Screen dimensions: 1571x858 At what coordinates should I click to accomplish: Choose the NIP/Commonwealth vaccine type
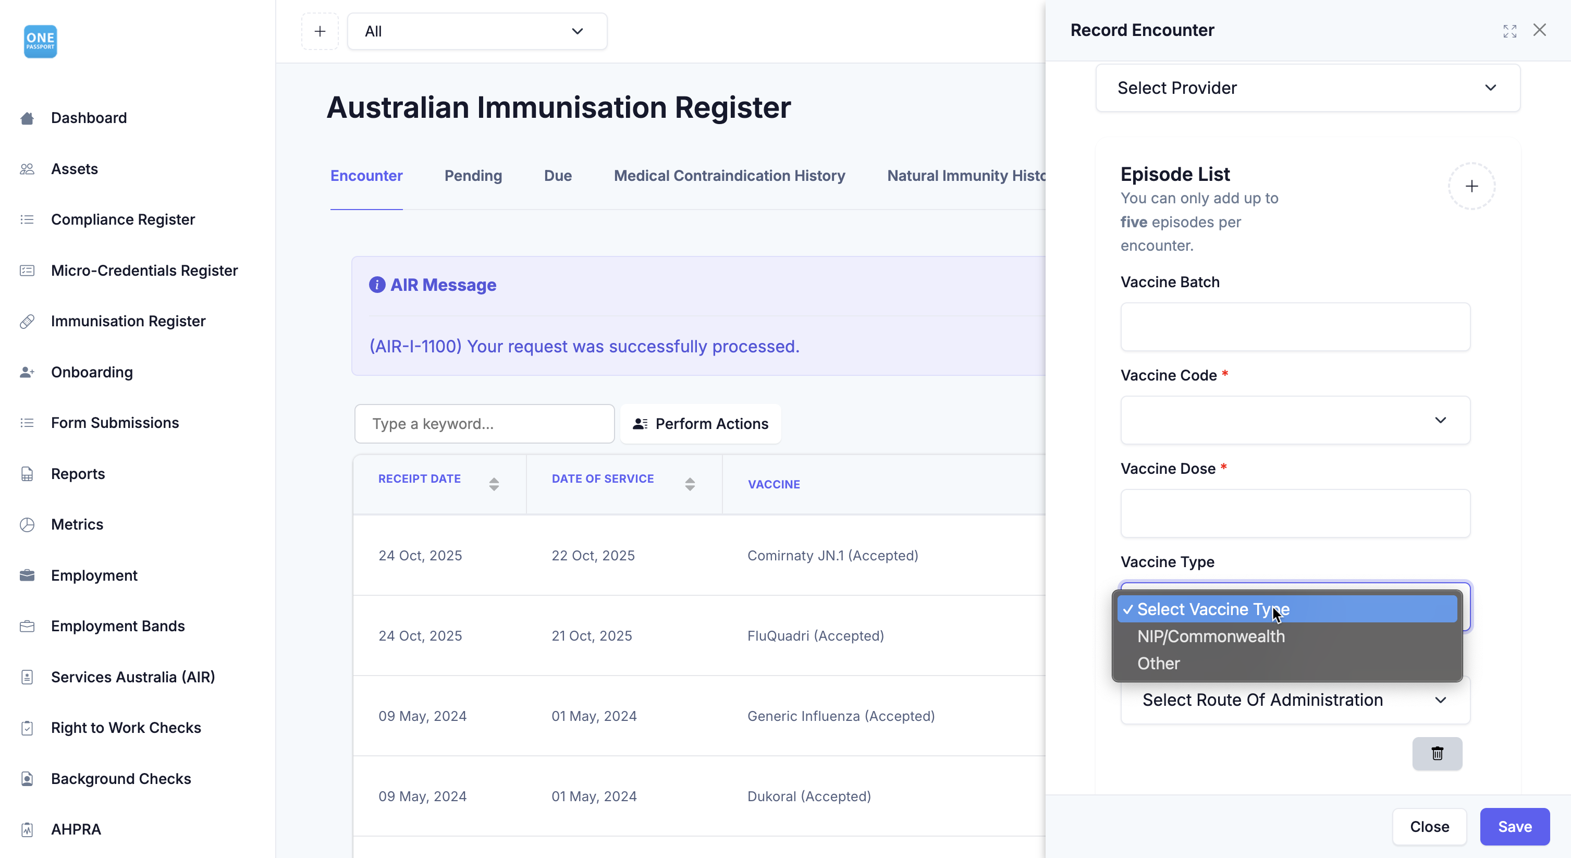pos(1287,636)
